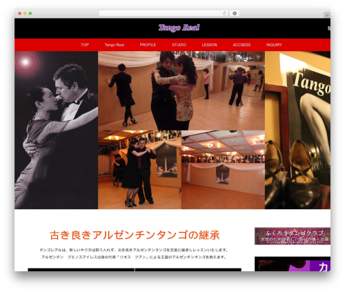Click the studio practice photo with embracing couple

coord(181,90)
